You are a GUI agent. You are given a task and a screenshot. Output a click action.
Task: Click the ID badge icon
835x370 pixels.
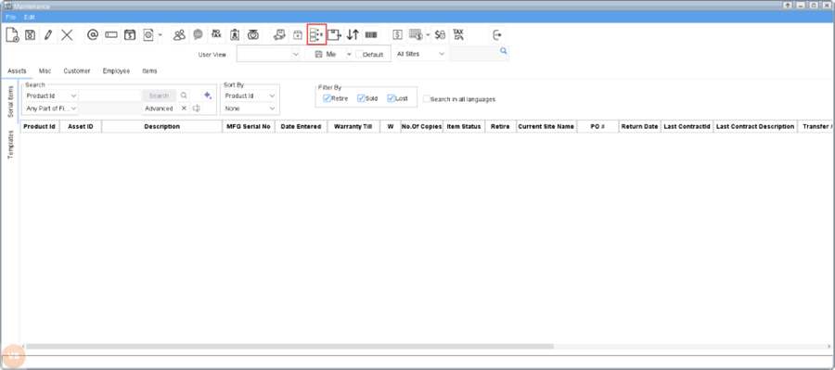pos(235,35)
